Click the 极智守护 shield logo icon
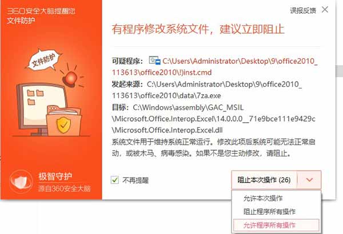This screenshot has height=234, width=343. tap(21, 181)
